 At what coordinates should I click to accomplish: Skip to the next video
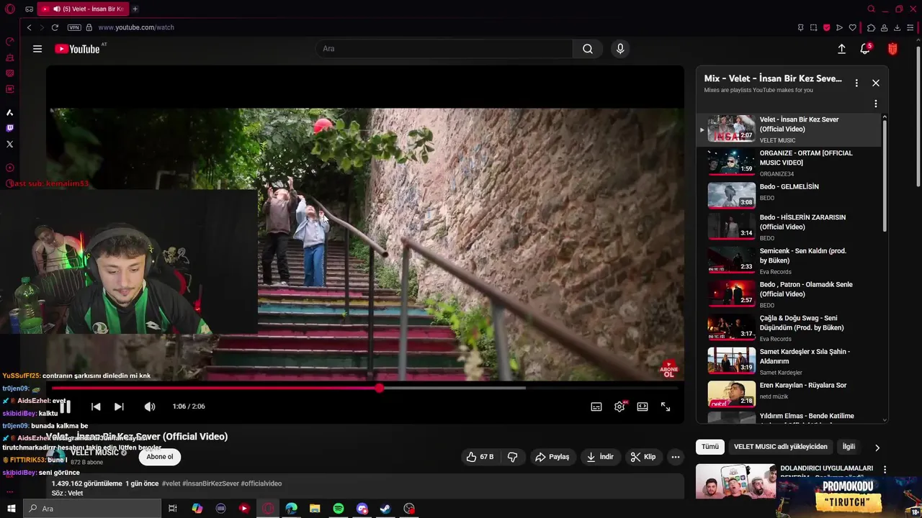click(x=119, y=406)
